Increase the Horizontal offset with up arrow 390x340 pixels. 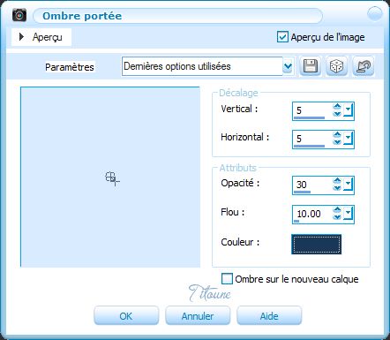[x=337, y=134]
